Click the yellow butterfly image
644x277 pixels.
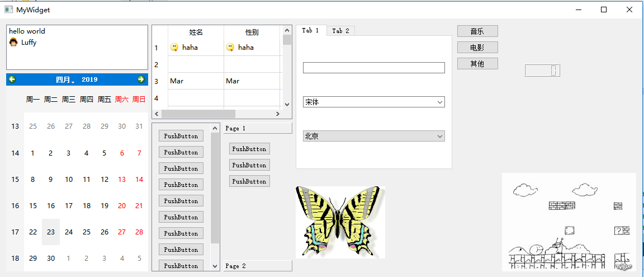(340, 222)
